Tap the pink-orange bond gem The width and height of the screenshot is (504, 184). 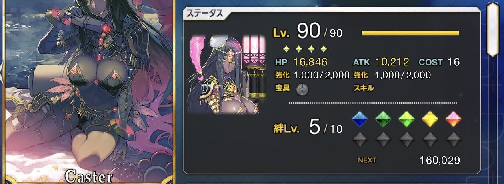click(454, 118)
